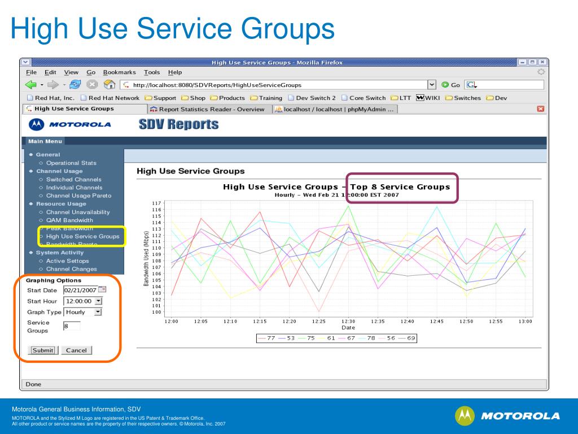The width and height of the screenshot is (578, 434).
Task: Open the Dev Switch 2 bookmark
Action: click(x=312, y=98)
